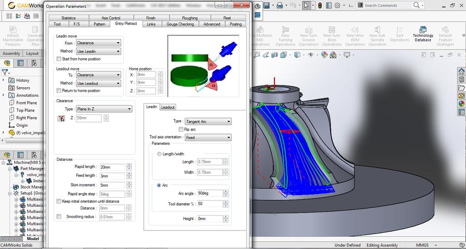Click New Turn Groove Operations icon
Image resolution: width=466 pixels, height=249 pixels.
click(309, 30)
